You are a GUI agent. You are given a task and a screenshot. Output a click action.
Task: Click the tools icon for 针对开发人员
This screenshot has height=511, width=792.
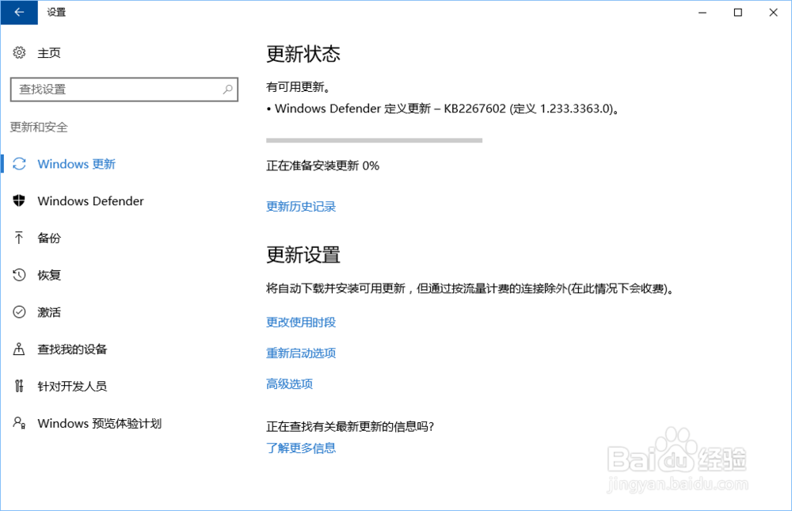[19, 386]
